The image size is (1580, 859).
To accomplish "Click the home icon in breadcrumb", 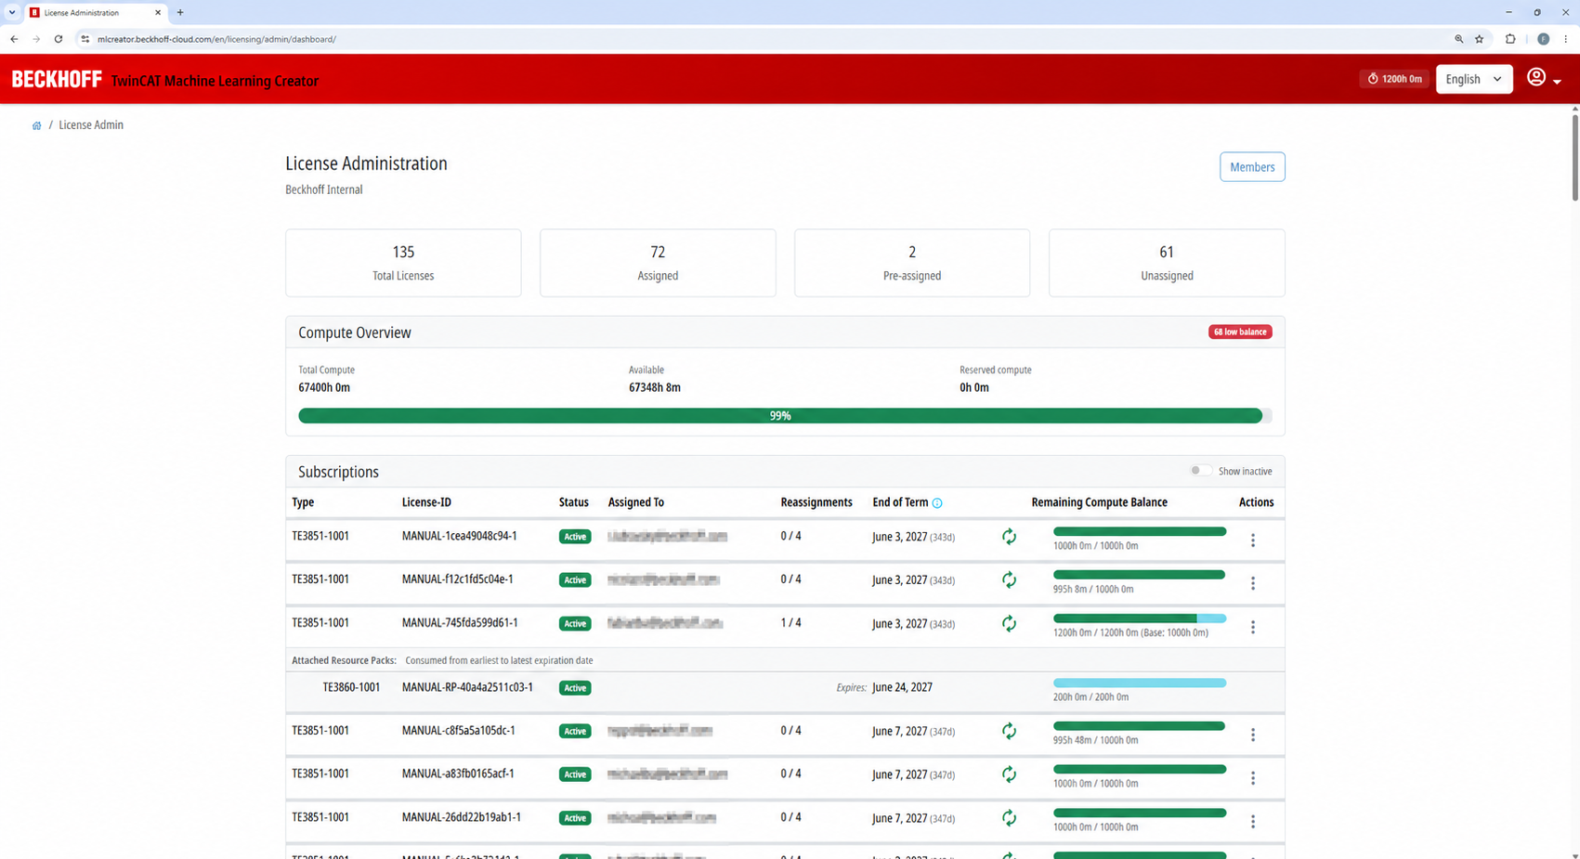I will (36, 125).
